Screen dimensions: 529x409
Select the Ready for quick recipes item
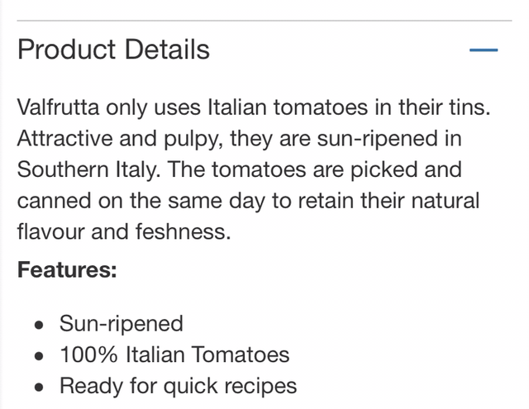coord(177,386)
